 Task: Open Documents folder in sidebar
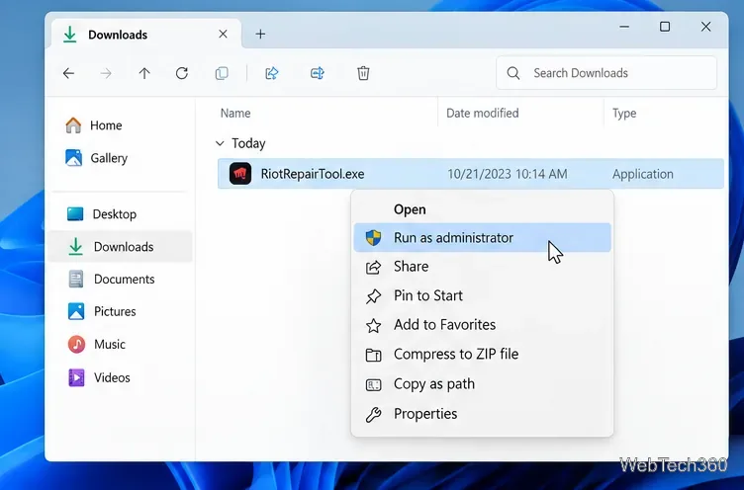[x=124, y=280]
